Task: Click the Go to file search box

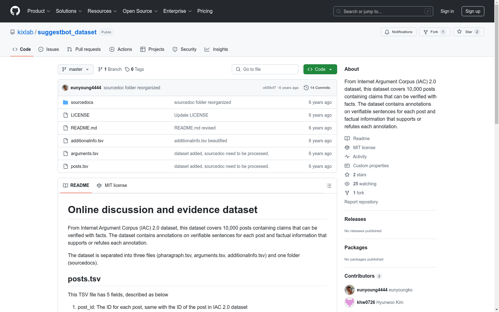Action: click(265, 69)
